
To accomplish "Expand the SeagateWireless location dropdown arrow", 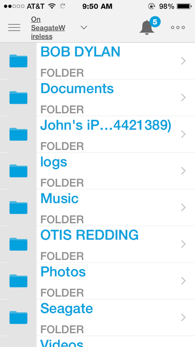I will point(84,28).
